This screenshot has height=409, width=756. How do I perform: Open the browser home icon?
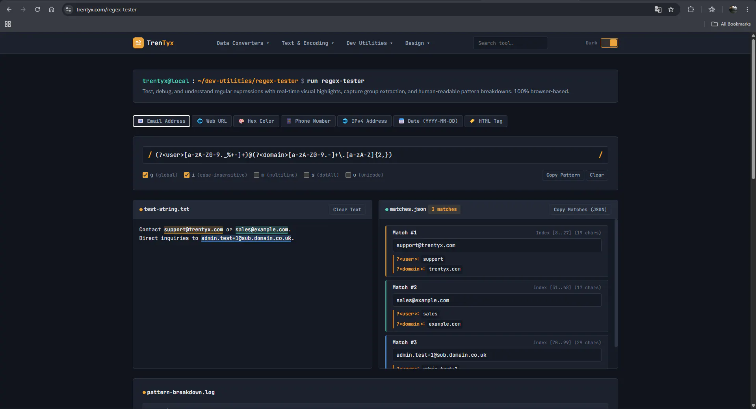[52, 9]
